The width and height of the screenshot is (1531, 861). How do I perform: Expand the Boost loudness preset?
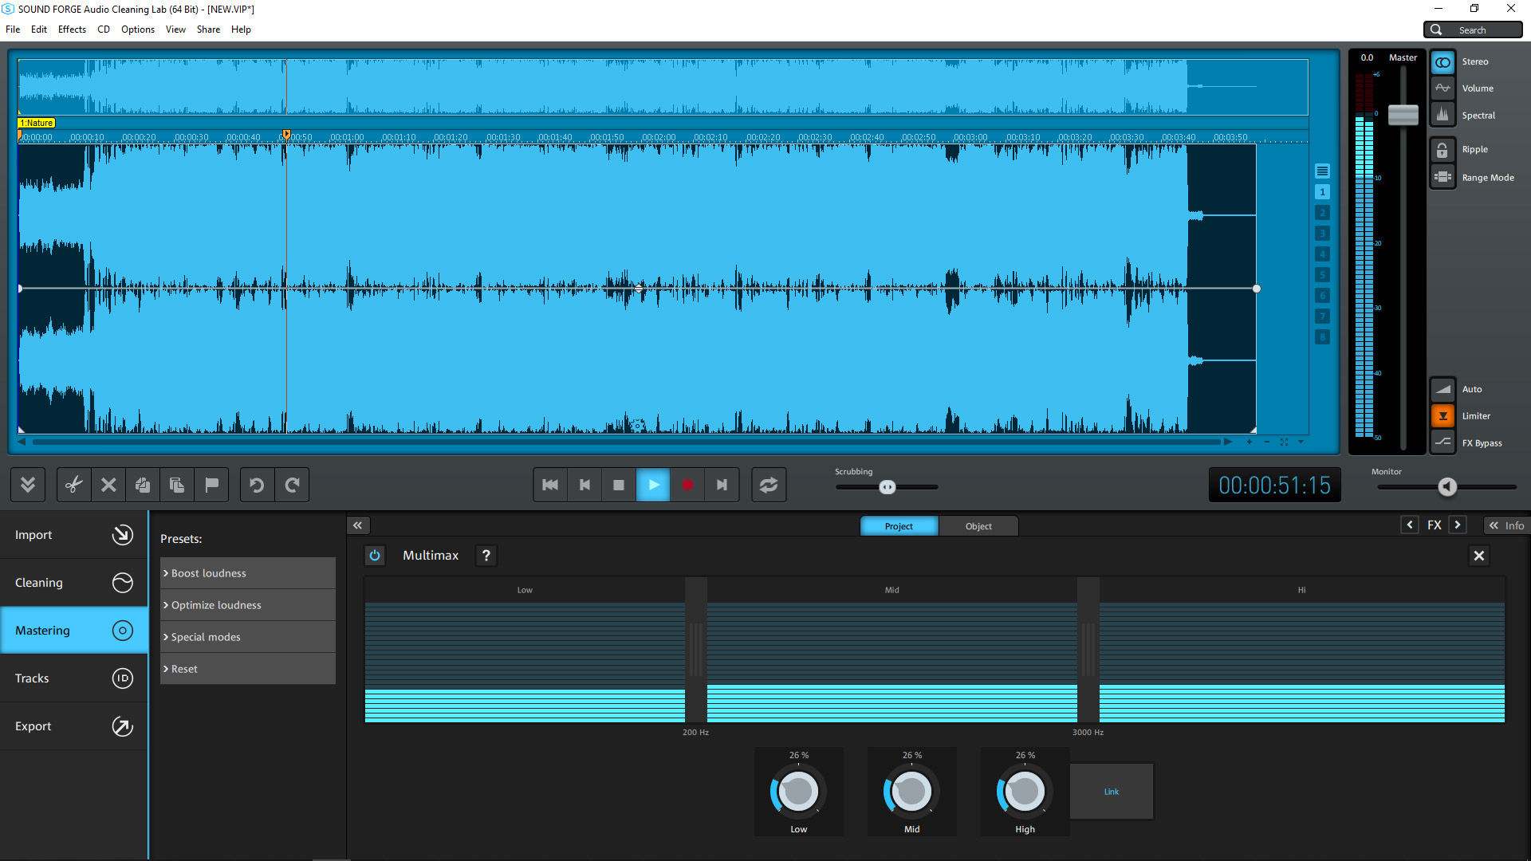pos(209,572)
